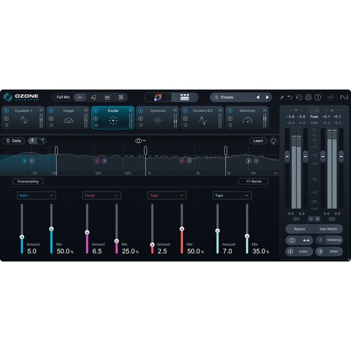
Task: Solo the pink low-mid band
Action: pyautogui.click(x=105, y=161)
